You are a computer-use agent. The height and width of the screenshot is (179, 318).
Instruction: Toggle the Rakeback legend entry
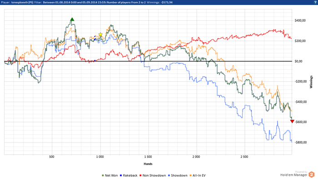pyautogui.click(x=129, y=175)
